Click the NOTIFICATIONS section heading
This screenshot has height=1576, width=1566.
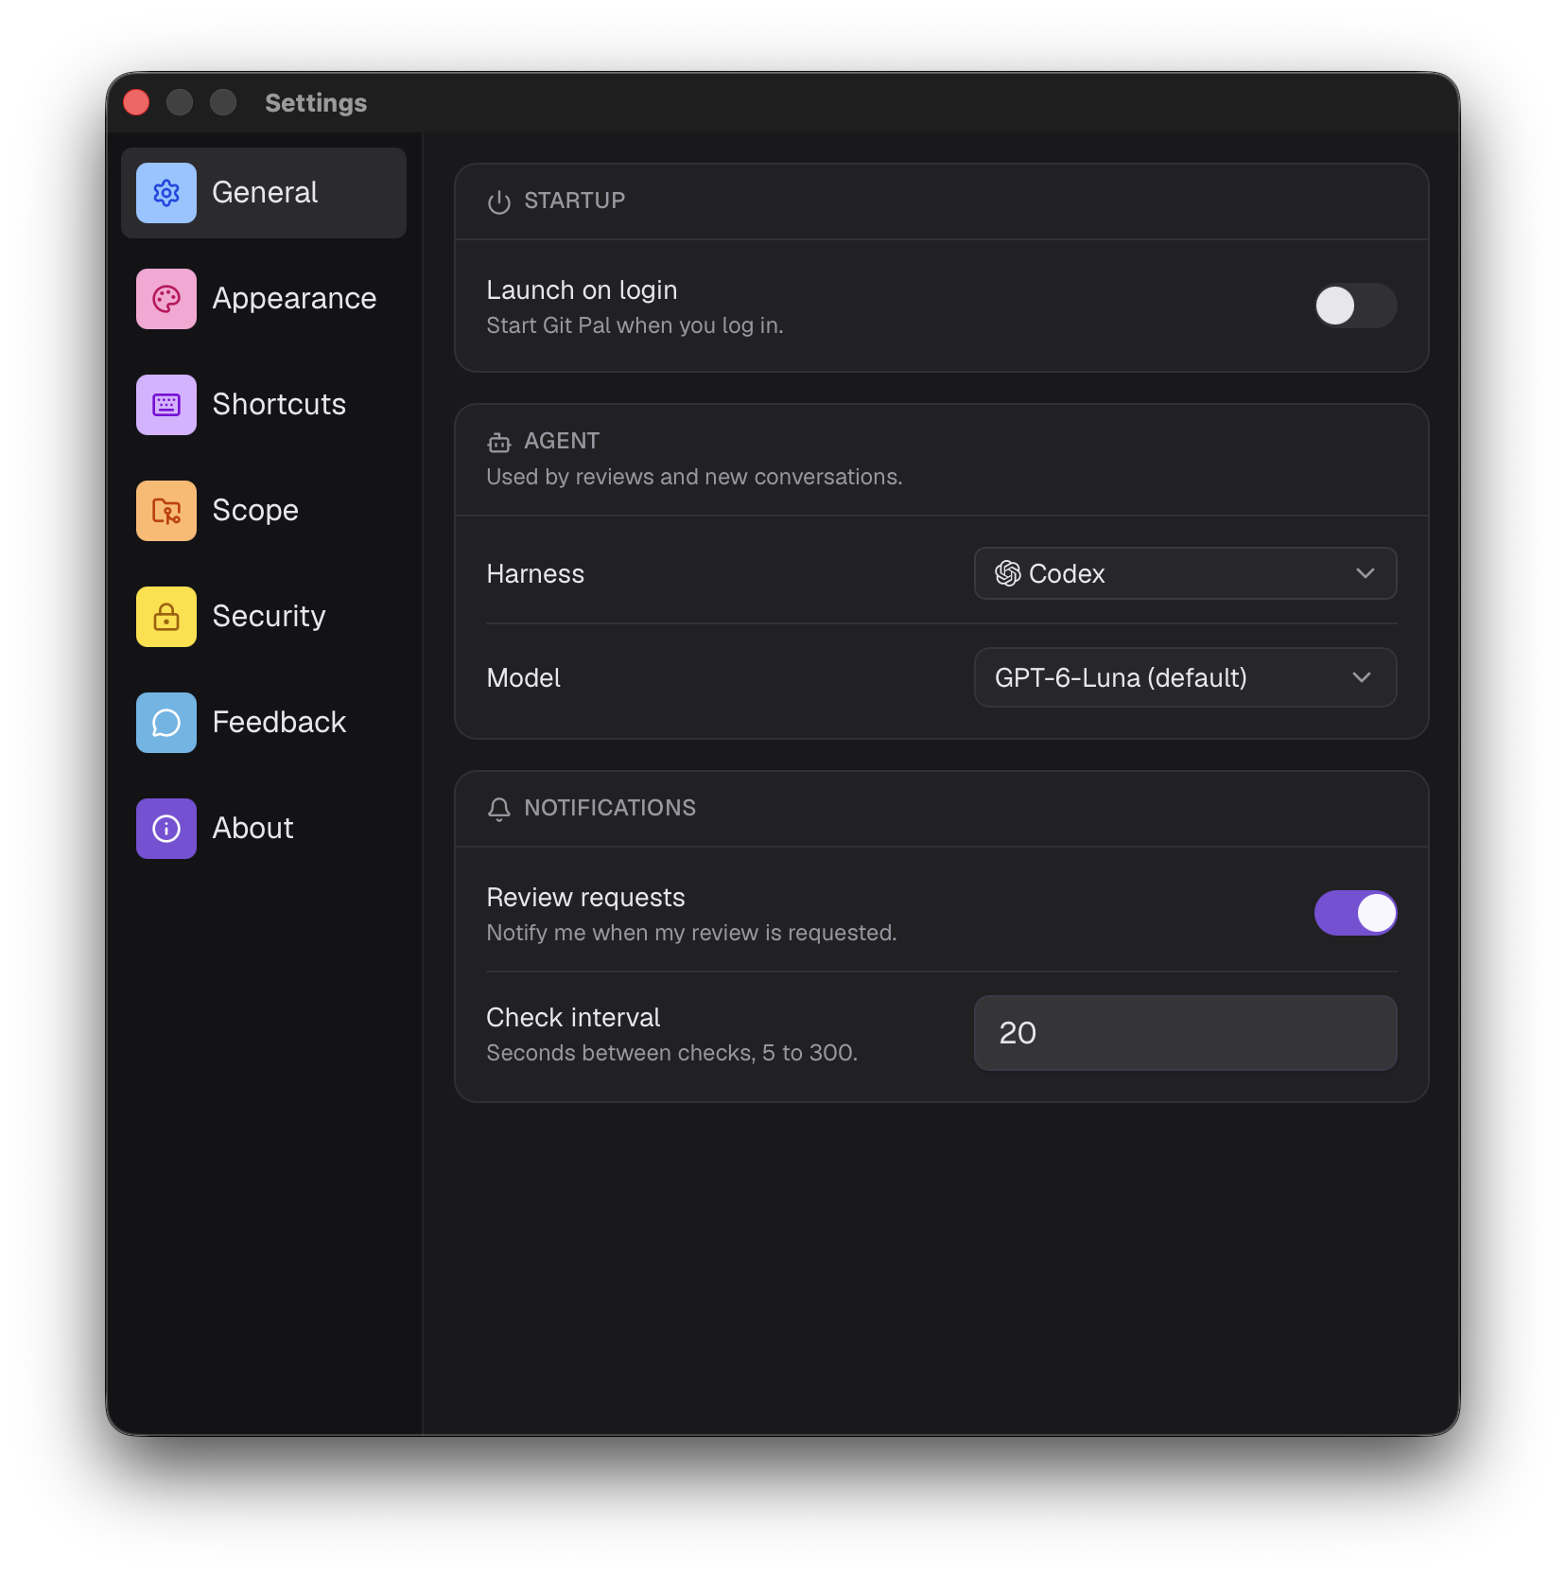point(610,808)
